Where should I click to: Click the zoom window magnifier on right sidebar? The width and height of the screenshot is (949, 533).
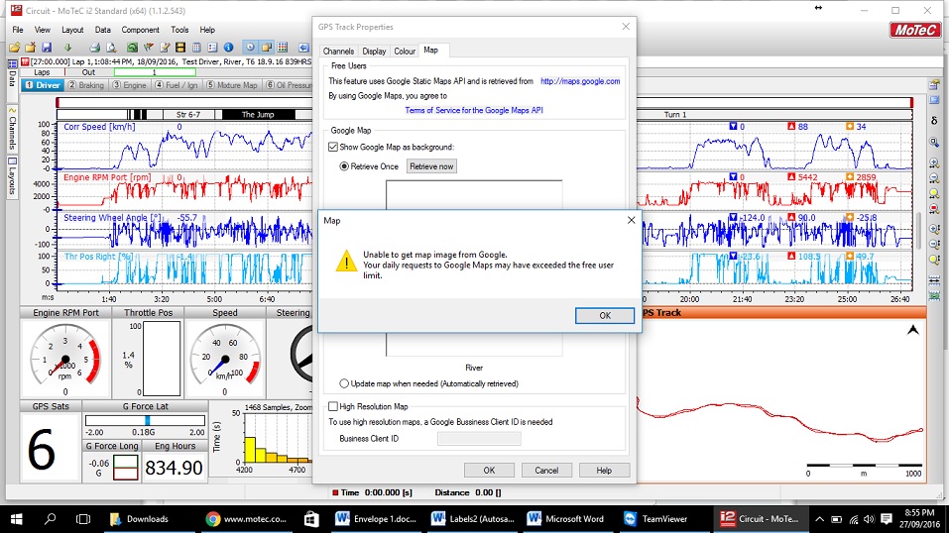[934, 143]
